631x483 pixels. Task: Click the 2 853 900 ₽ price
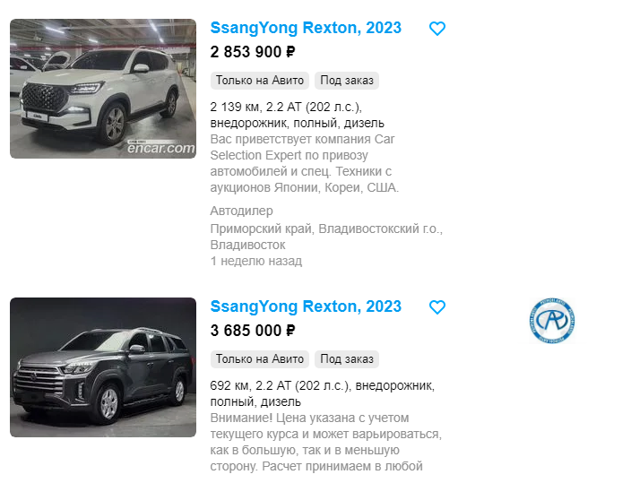[253, 52]
